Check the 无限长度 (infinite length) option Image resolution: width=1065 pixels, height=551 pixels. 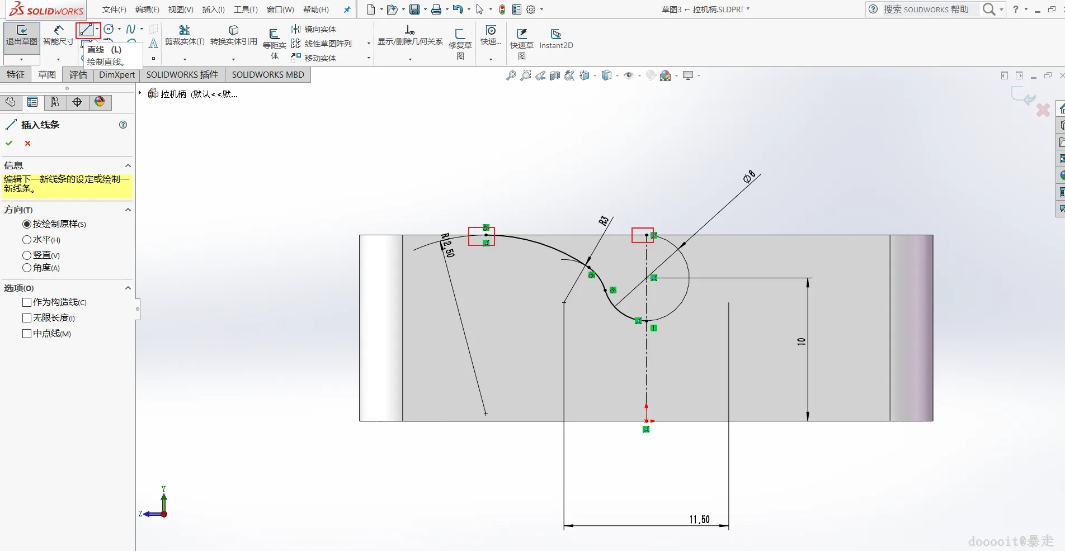pos(27,318)
